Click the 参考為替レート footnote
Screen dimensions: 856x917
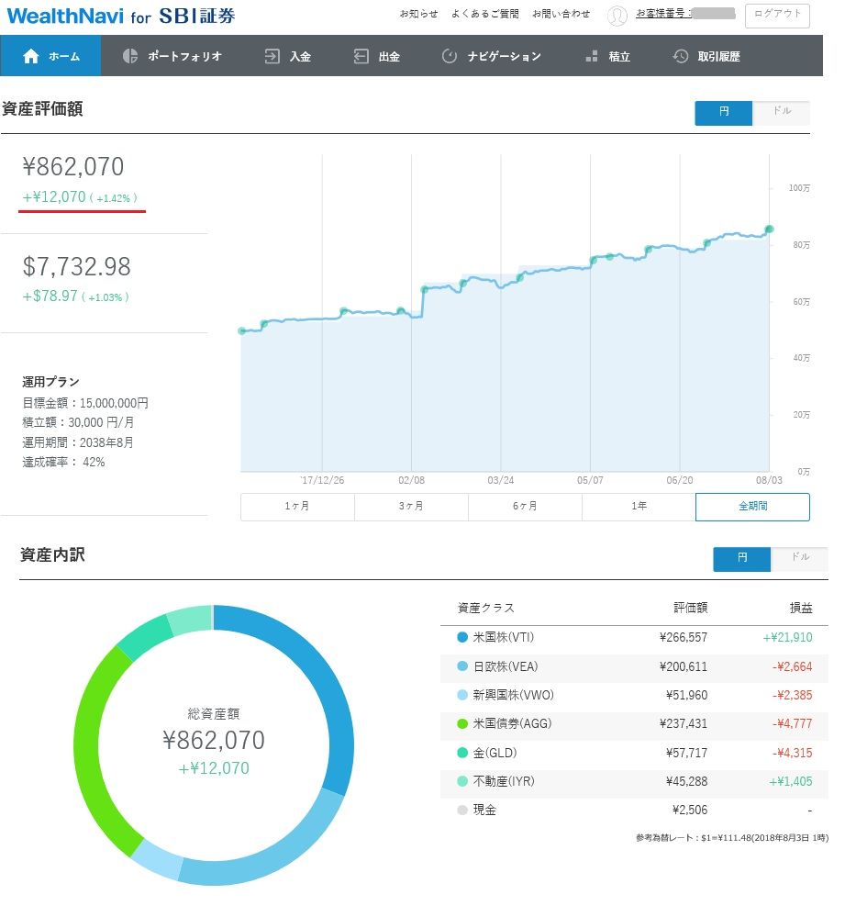click(732, 838)
